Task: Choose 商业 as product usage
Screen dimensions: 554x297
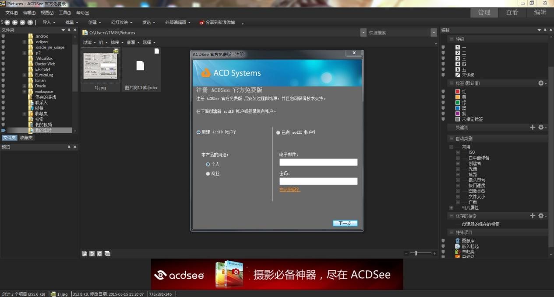Action: (208, 173)
